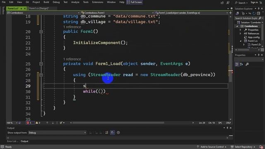Click Select Repository button
265x149 pixels.
tap(243, 147)
